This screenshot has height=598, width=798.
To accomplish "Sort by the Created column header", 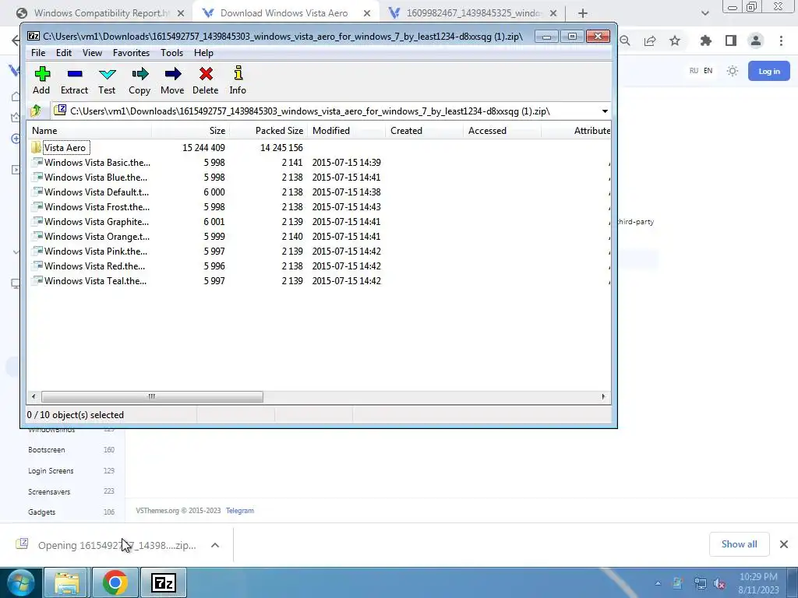I will click(424, 131).
